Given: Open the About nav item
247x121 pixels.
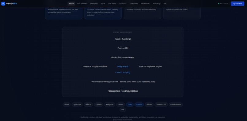Looking at the screenshot, I should (x=71, y=4).
